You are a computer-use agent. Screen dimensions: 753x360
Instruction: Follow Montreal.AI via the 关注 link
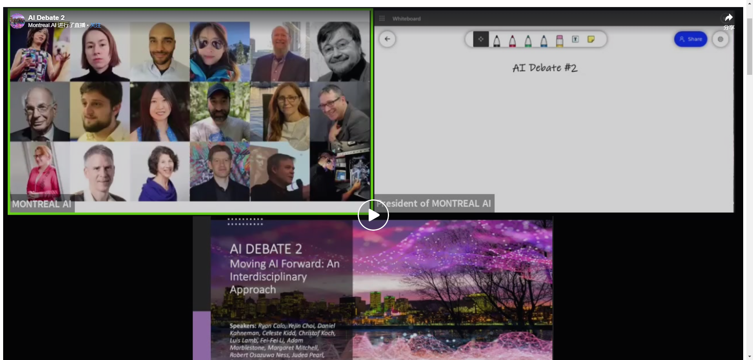(x=96, y=25)
